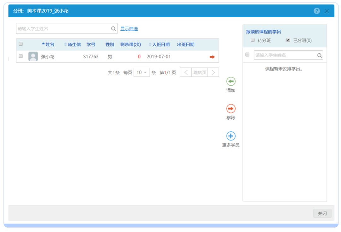The width and height of the screenshot is (341, 232).
Task: Click 张小花's avatar image
Action: pos(33,57)
